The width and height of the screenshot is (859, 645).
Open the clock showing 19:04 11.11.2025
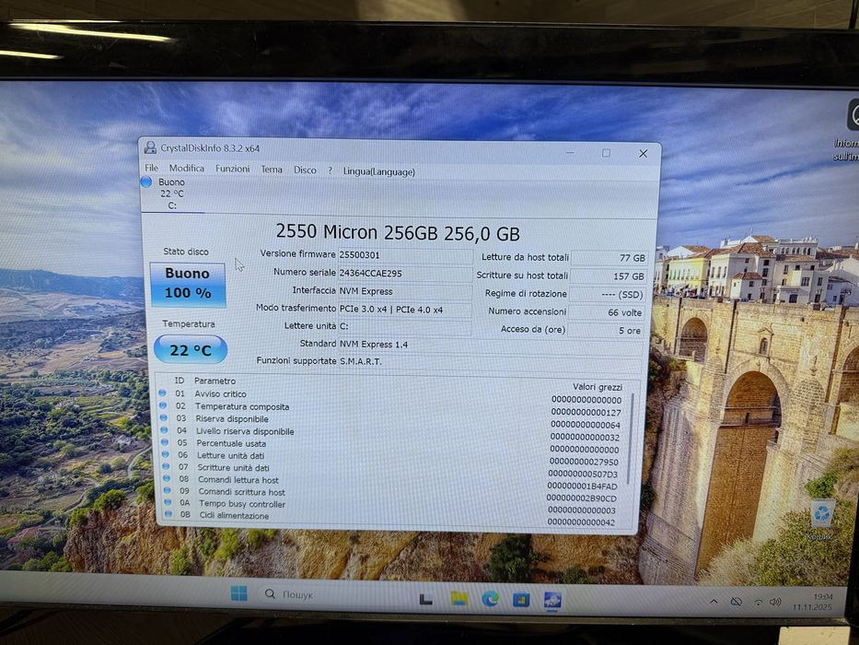coord(813,602)
